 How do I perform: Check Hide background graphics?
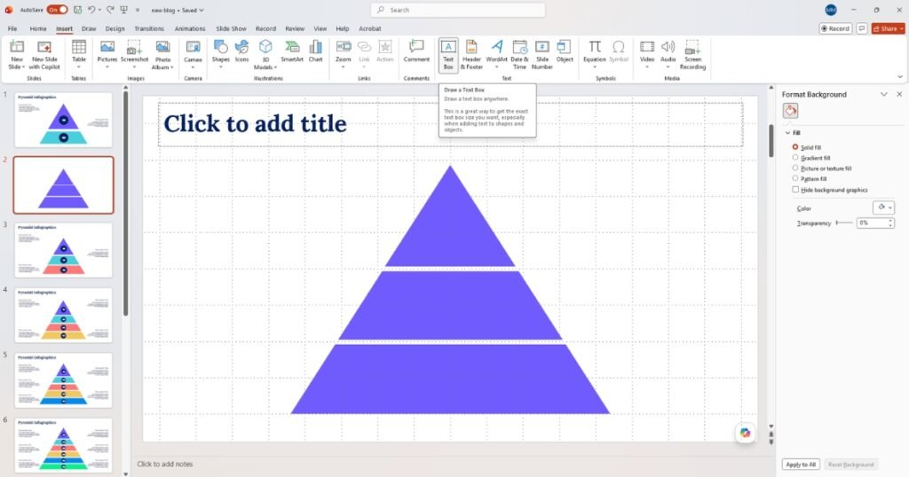(795, 190)
